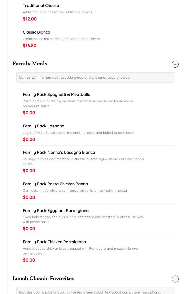Open Family Pack Pasta Chicken Panna
The image size is (191, 294).
(x=55, y=184)
